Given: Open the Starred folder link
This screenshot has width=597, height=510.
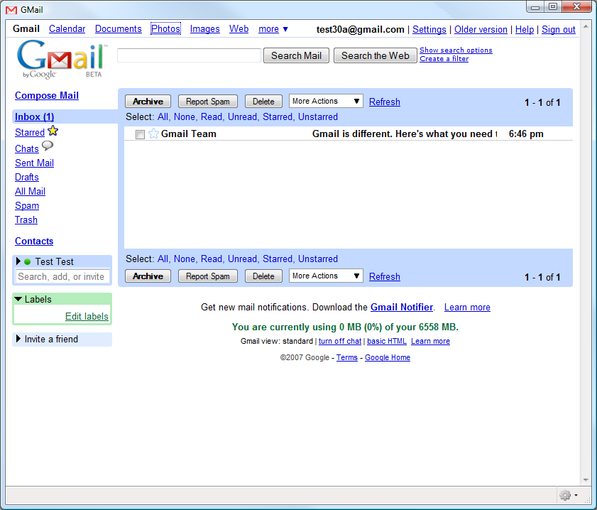Looking at the screenshot, I should [30, 133].
